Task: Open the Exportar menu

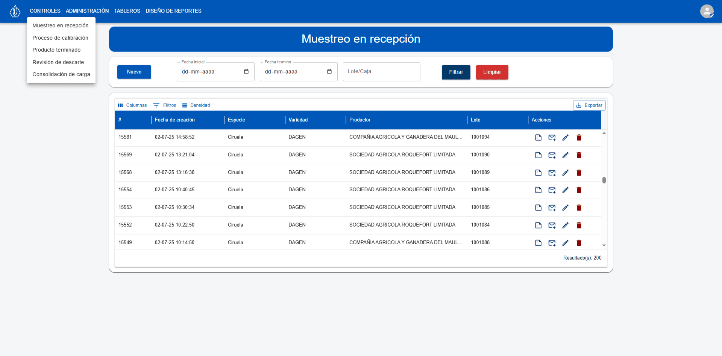Action: click(589, 105)
